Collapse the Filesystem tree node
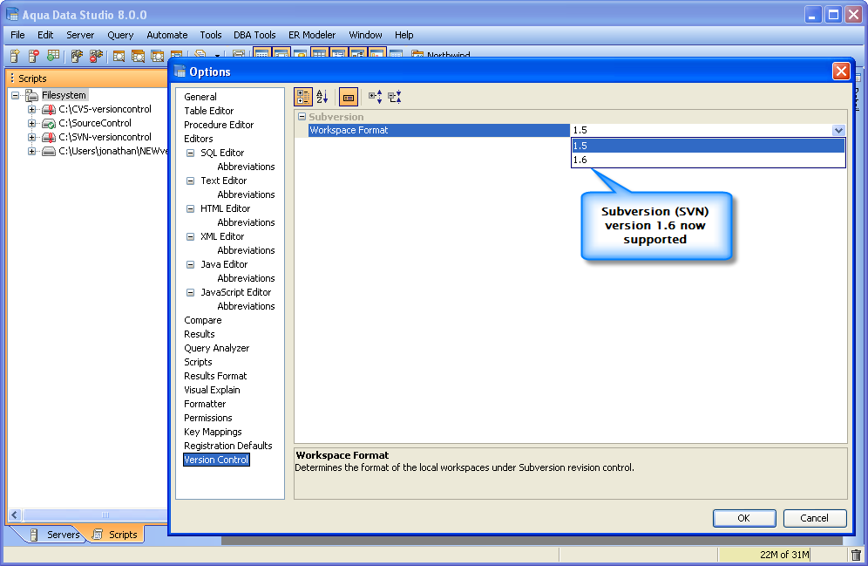868x566 pixels. point(16,95)
